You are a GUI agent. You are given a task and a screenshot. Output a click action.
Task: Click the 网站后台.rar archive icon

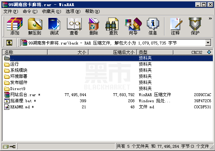pyautogui.click(x=7, y=95)
